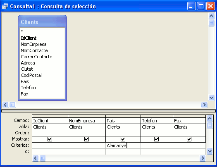Click the down arrow of table pane scrollbar

[x=211, y=98]
